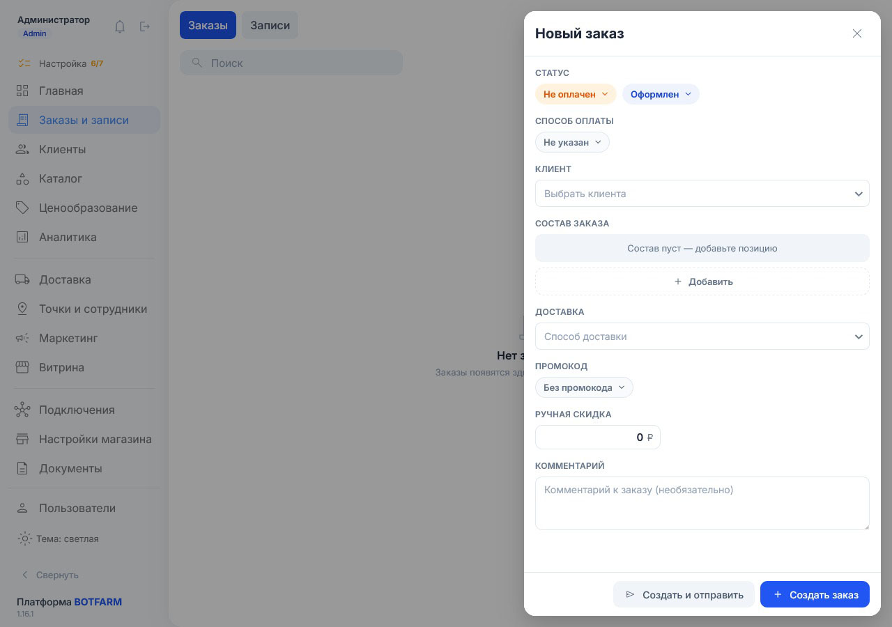Click the logout icon beside Администратор

(145, 26)
